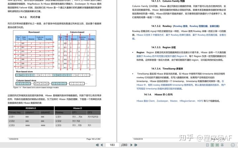Viewport: 238px width, 148px height.
Task: Click the Hbase表 table header
Action: pyautogui.click(x=78, y=108)
